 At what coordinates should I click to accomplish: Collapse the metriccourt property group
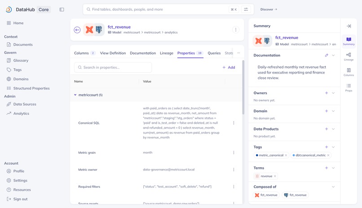pyautogui.click(x=75, y=95)
